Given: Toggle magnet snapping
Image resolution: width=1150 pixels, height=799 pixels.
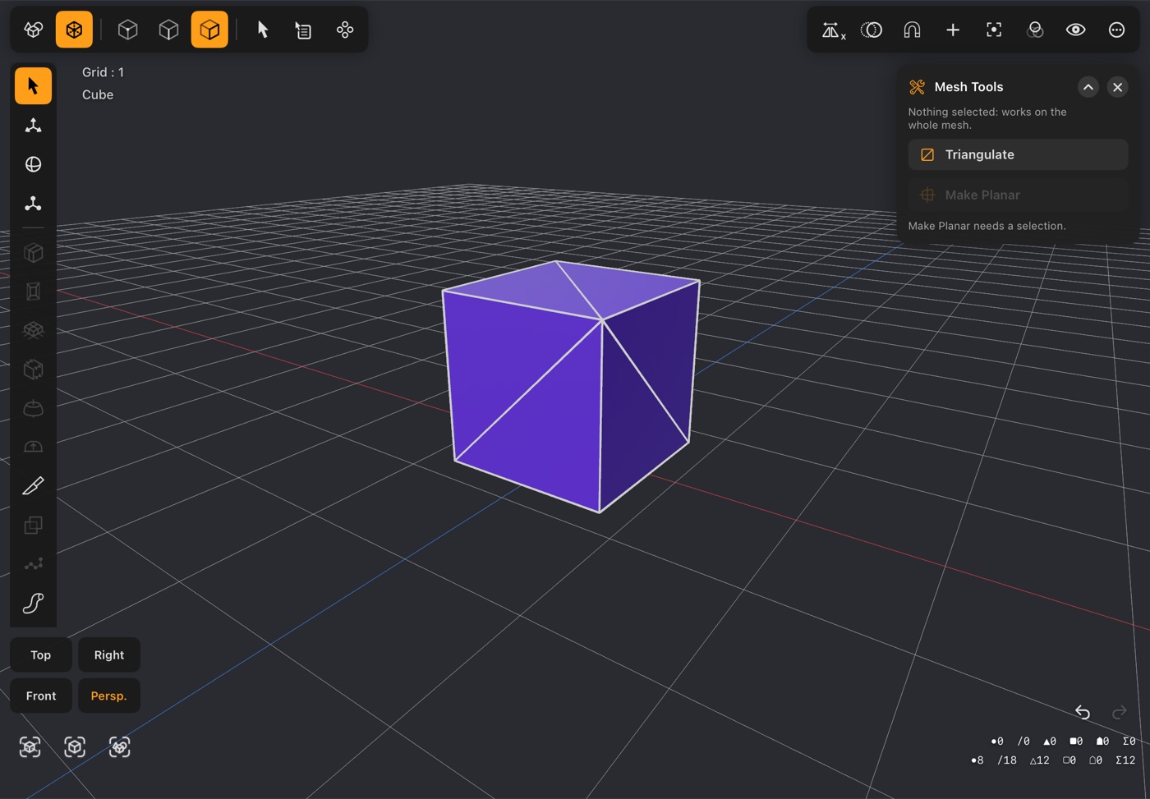Looking at the screenshot, I should 912,30.
